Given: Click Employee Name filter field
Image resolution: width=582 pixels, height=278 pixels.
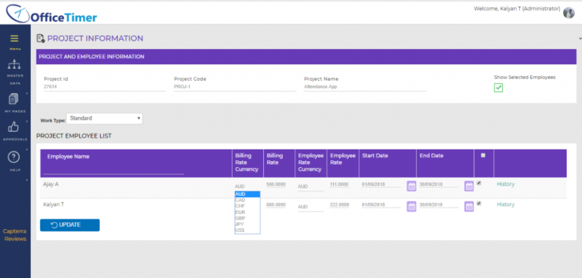Looking at the screenshot, I should point(114,170).
